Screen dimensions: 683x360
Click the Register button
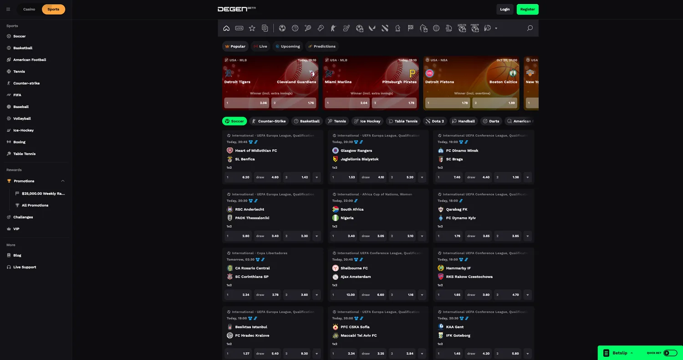(x=528, y=9)
